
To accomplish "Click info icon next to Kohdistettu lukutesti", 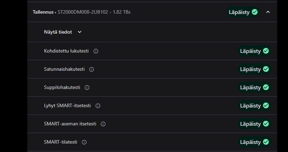I will click(x=96, y=51).
